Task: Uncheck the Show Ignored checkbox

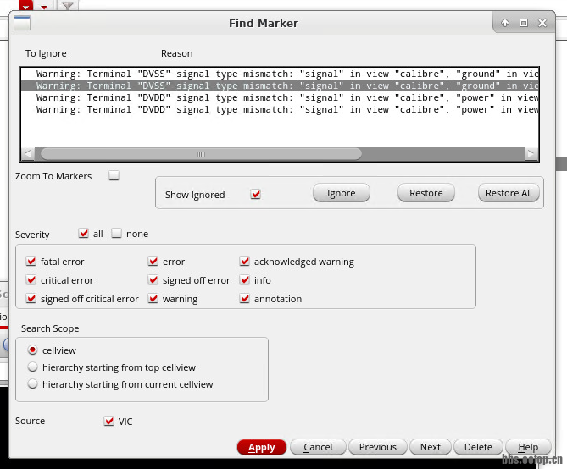Action: tap(255, 195)
